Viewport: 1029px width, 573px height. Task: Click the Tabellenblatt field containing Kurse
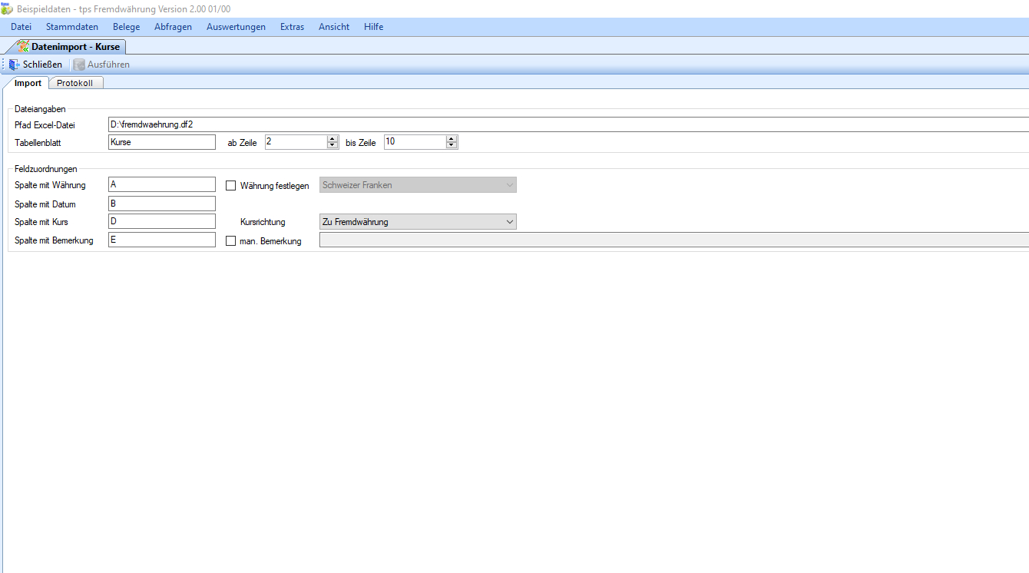pos(162,142)
